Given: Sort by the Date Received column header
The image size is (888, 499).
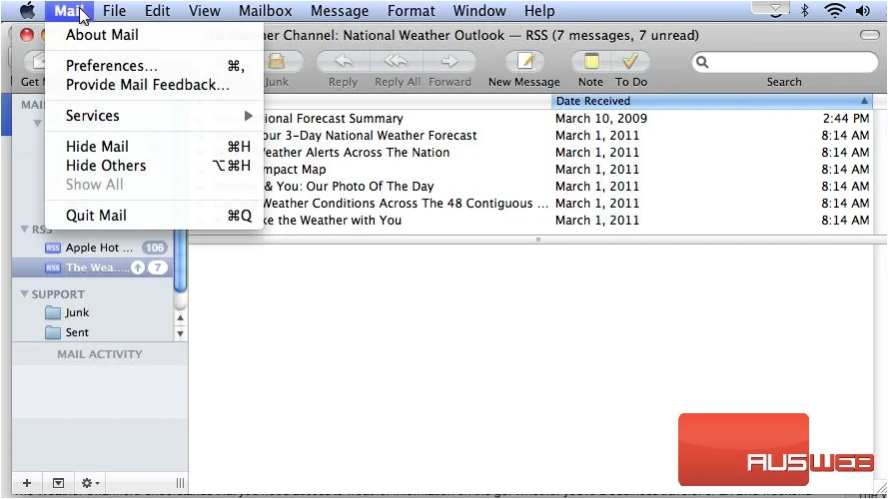Looking at the screenshot, I should coord(711,101).
